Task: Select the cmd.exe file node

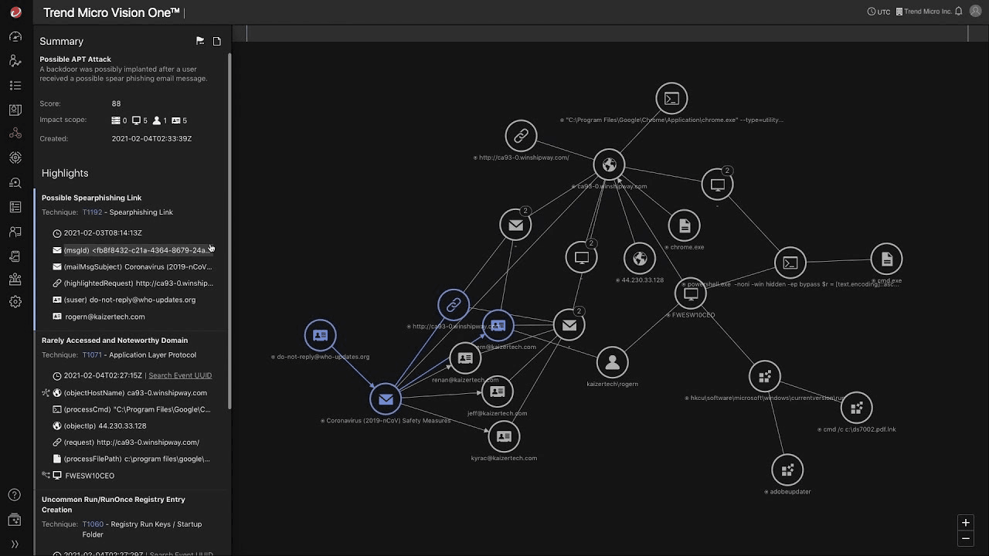Action: tap(886, 259)
